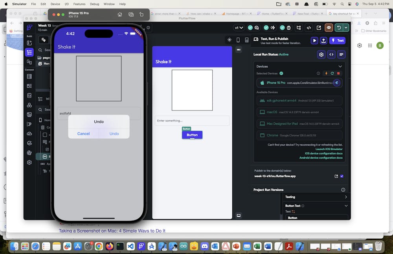Click the Local Run code brackets button
The height and width of the screenshot is (254, 393).
331,54
